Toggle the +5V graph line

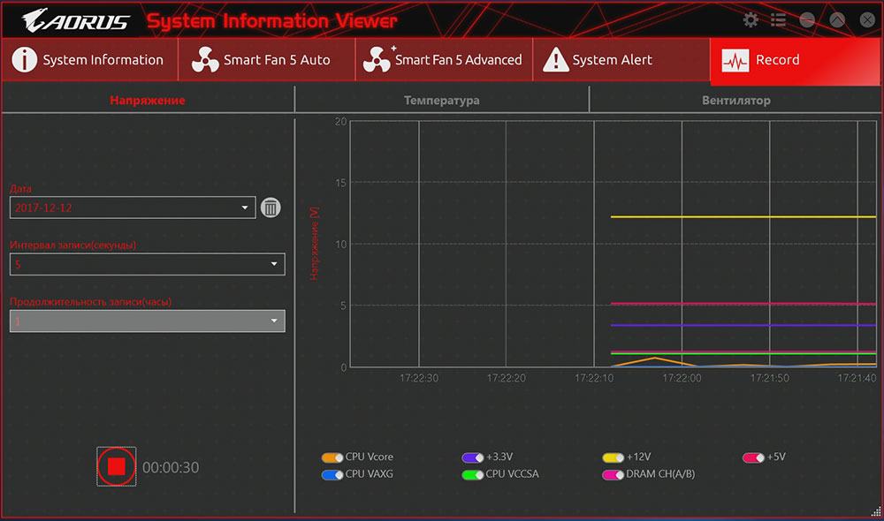pyautogui.click(x=753, y=457)
